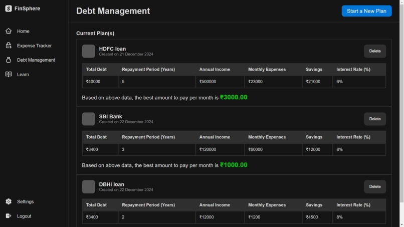Click SBI Bank's ₹3400 total debt cell
This screenshot has width=404, height=227.
click(100, 149)
